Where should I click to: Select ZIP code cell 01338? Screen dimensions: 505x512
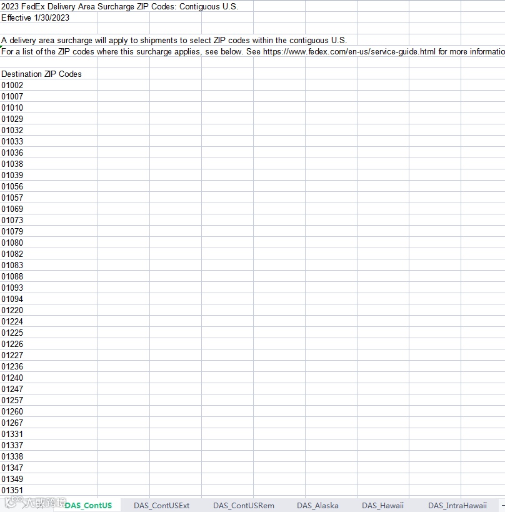[x=49, y=457]
